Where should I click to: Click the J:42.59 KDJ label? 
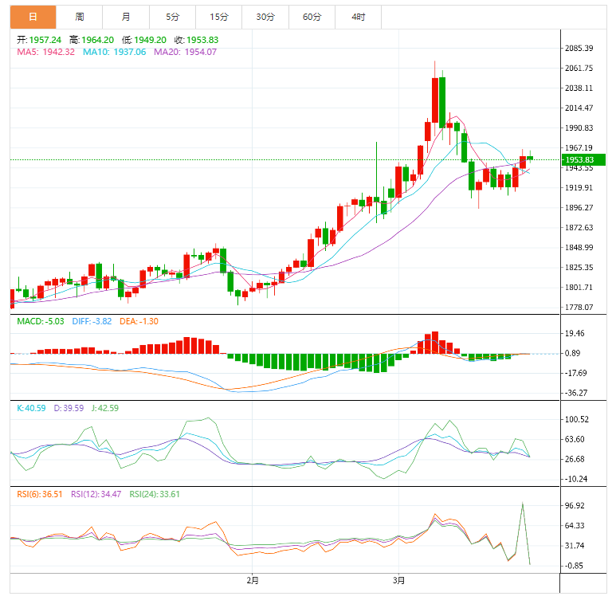coord(105,408)
